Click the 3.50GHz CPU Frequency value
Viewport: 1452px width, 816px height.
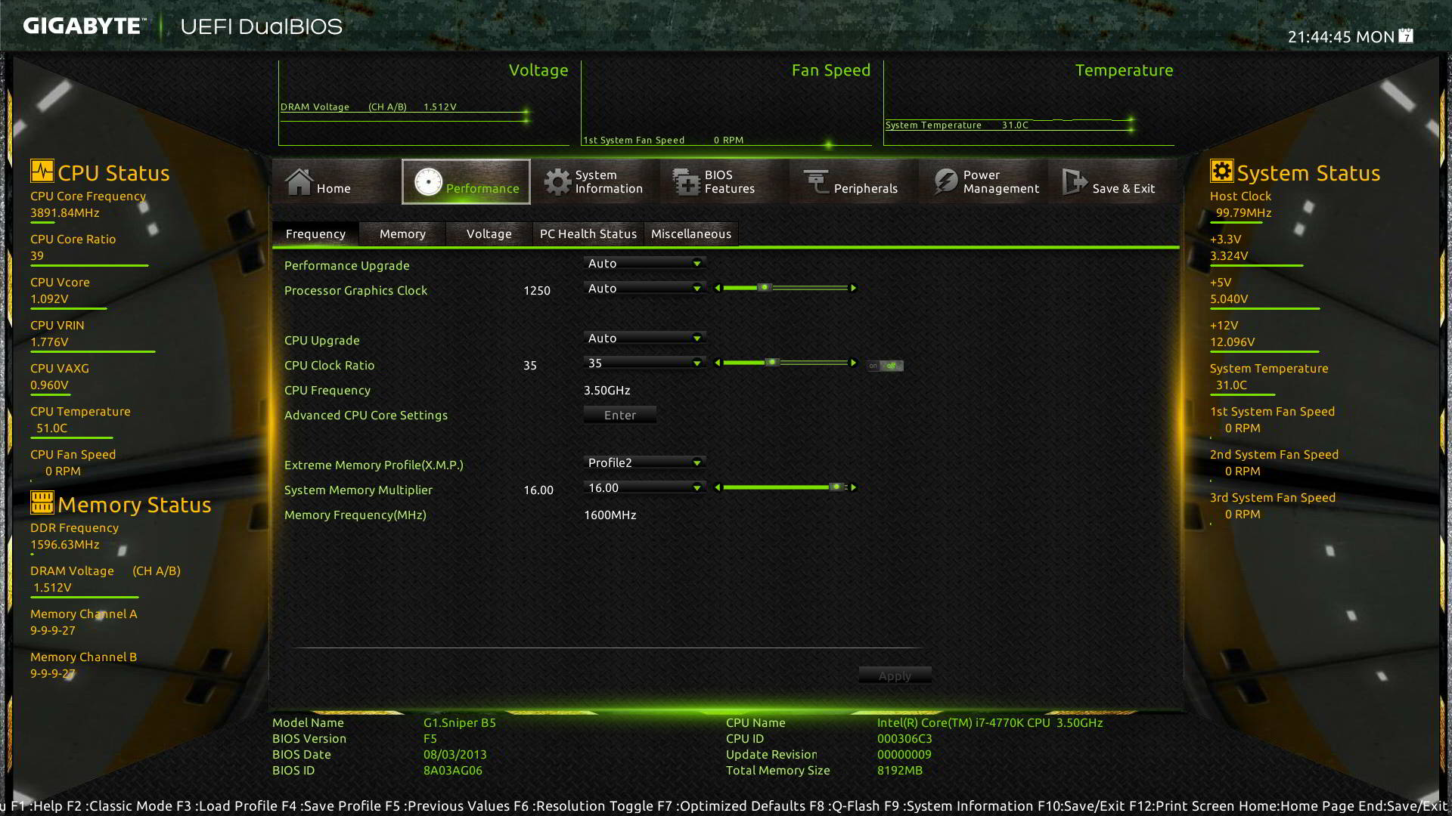(x=607, y=390)
